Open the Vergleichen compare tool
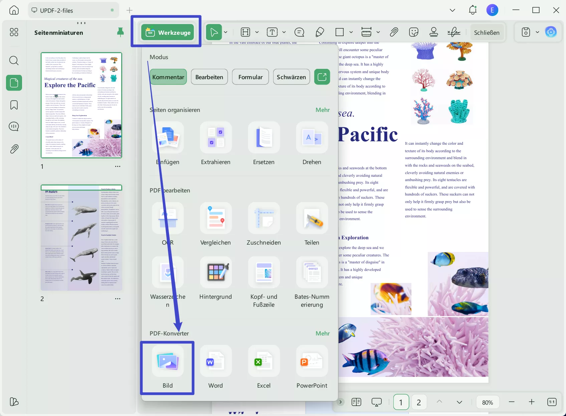Screen dimensions: 566x416 (216, 224)
